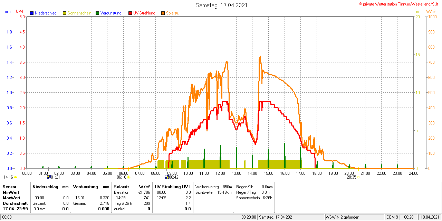Click the yellow Sonnenschein legend swatch
442x221 pixels.
coord(65,13)
